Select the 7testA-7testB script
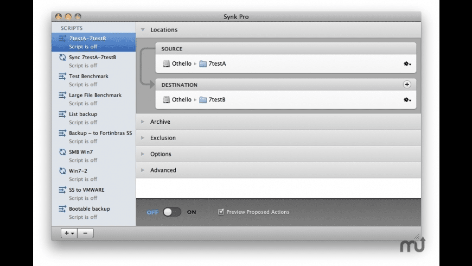This screenshot has width=472, height=266. pos(94,42)
